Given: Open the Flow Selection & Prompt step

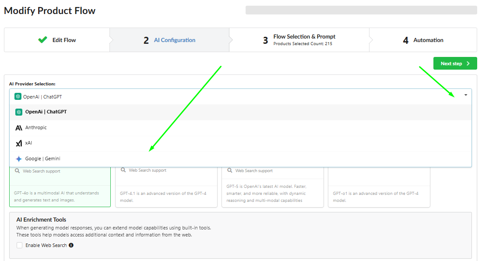Looking at the screenshot, I should [x=299, y=40].
